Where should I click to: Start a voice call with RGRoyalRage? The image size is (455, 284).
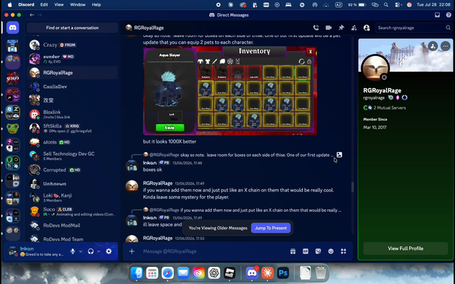(x=316, y=28)
